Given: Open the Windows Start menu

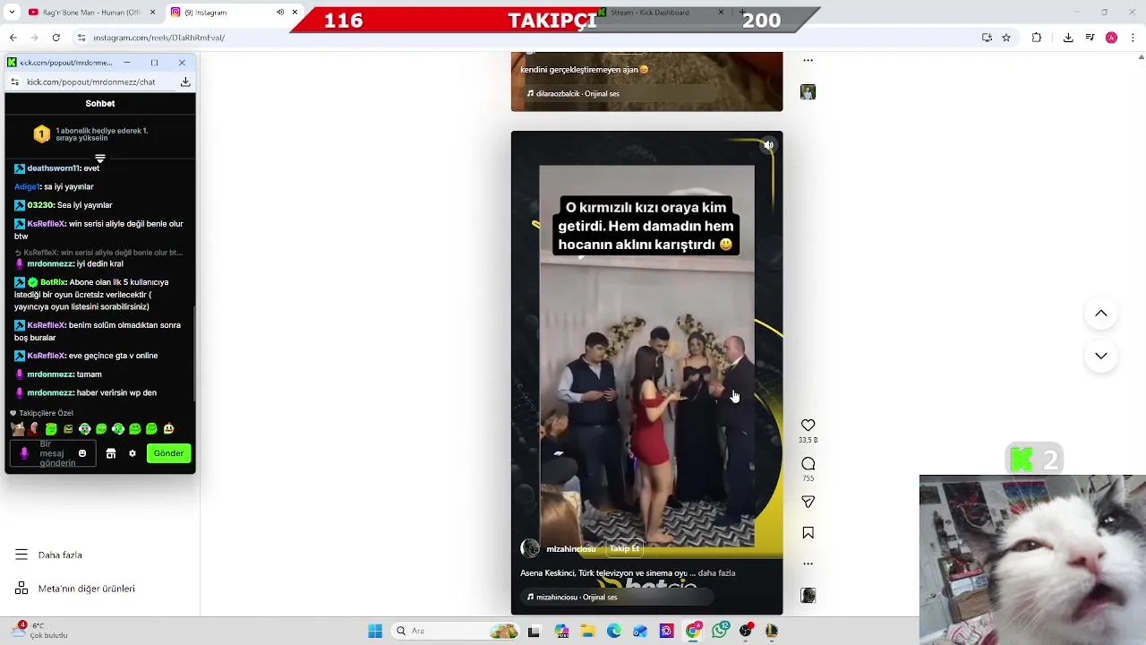Looking at the screenshot, I should pos(375,631).
